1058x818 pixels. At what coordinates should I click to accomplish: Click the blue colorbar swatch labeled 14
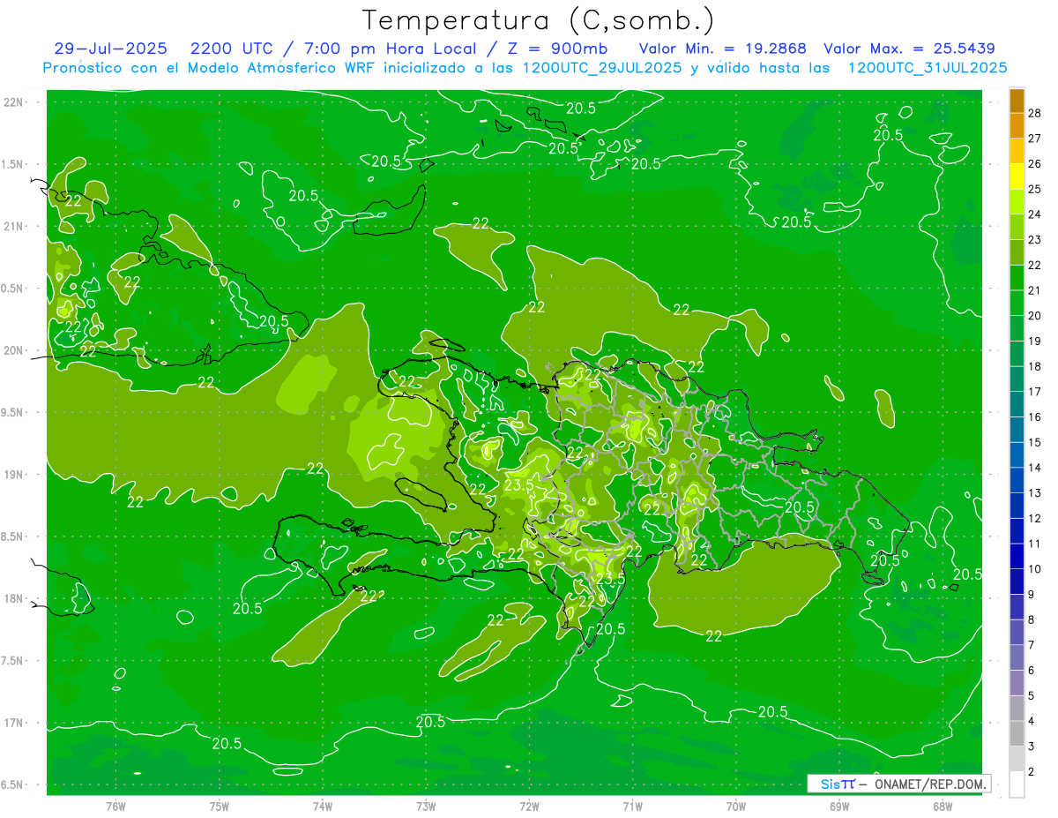pyautogui.click(x=1017, y=455)
